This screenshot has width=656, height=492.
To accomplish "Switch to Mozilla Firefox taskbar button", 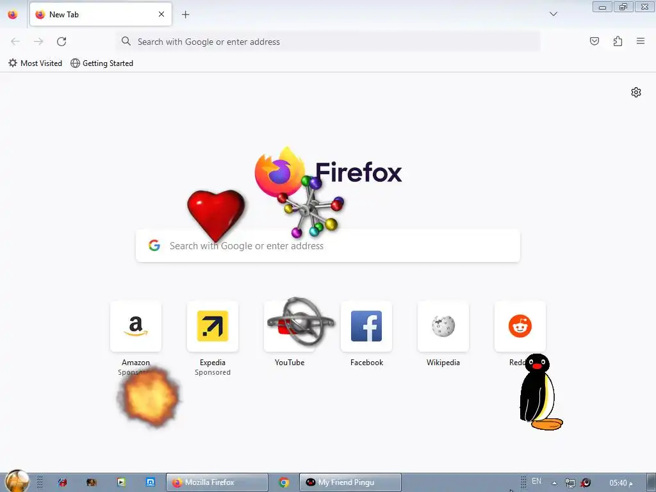I will pos(217,482).
